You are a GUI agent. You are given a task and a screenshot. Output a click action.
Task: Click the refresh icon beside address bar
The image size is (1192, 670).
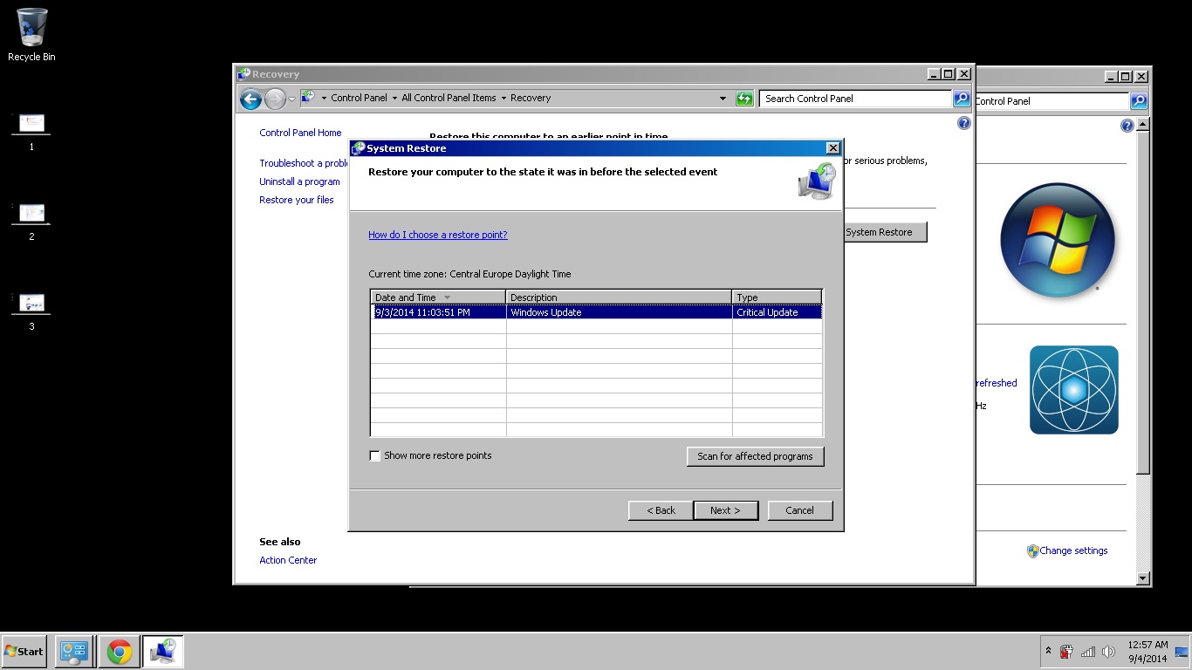pos(744,99)
